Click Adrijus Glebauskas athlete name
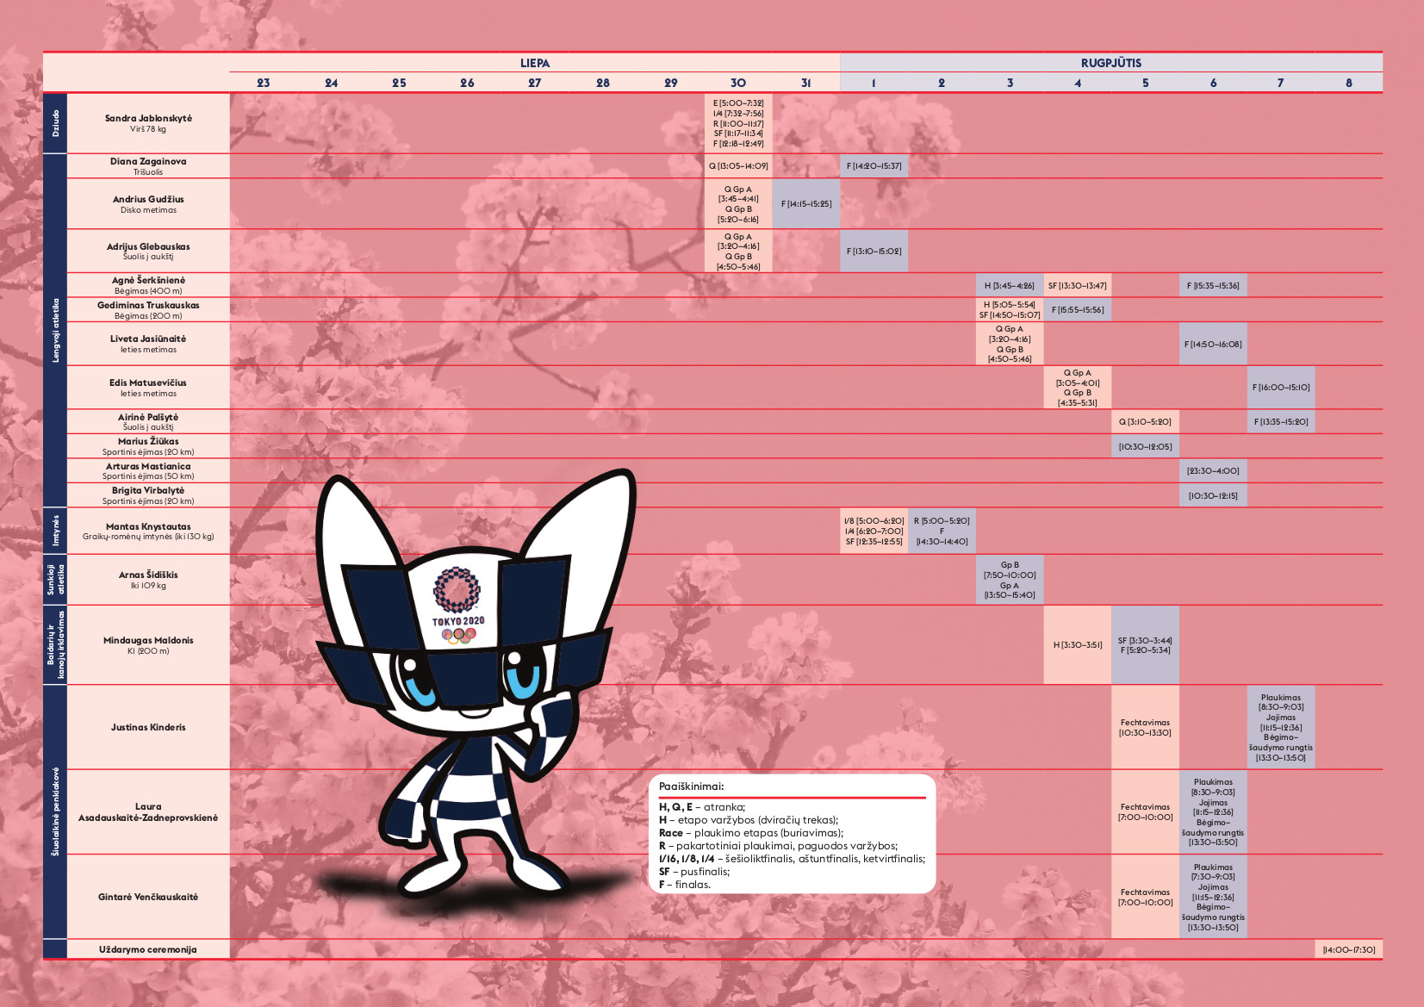This screenshot has height=1007, width=1424. pyautogui.click(x=148, y=246)
